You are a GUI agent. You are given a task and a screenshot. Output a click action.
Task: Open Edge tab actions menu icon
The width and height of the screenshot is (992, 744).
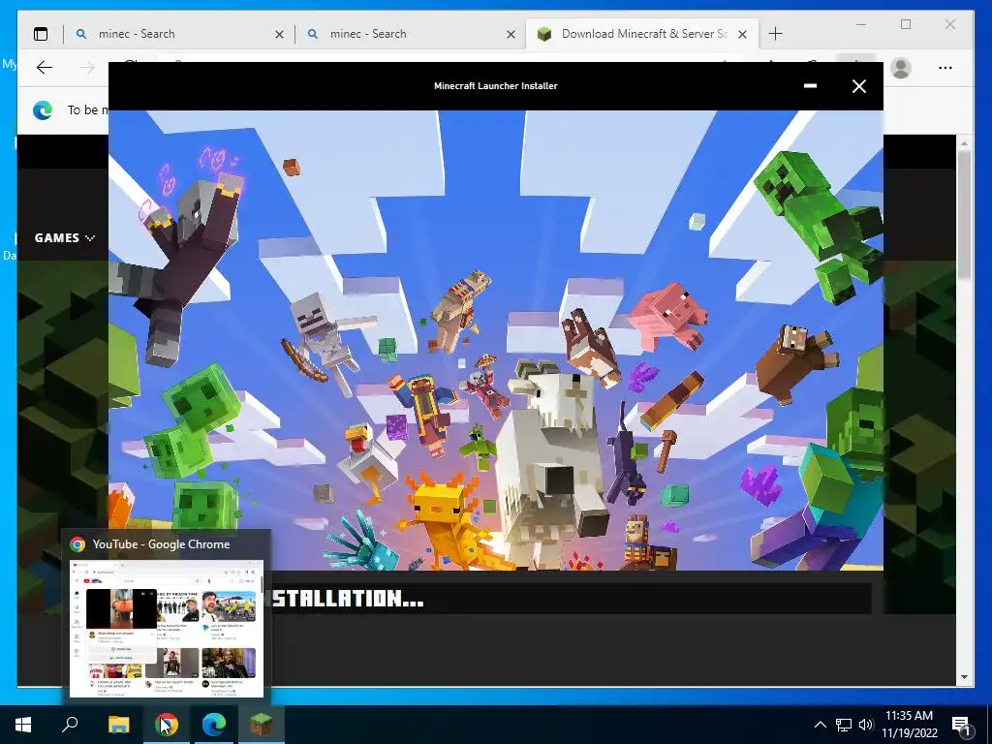(x=41, y=34)
